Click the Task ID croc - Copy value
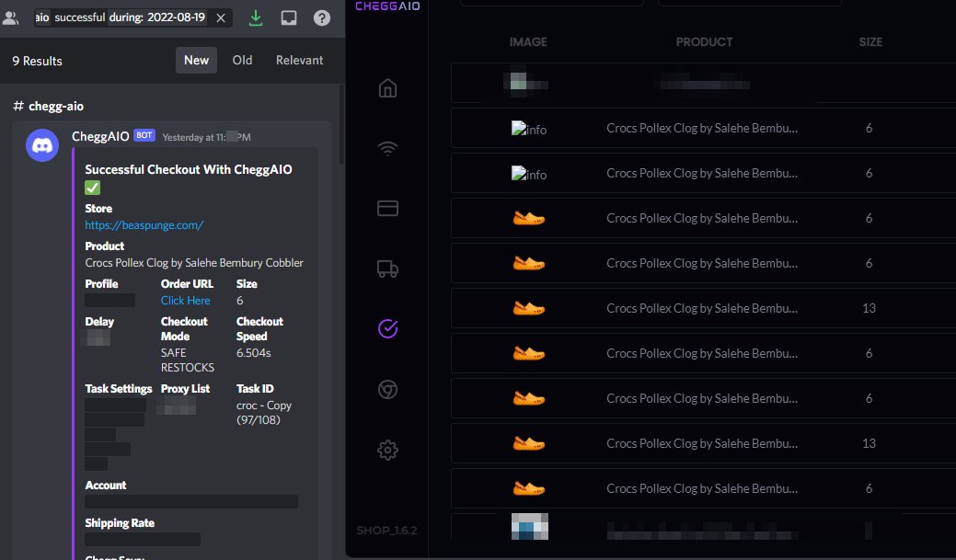 (x=264, y=413)
